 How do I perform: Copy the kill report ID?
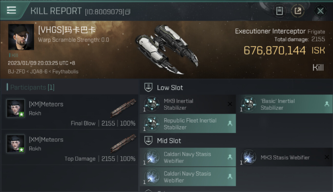128,12
